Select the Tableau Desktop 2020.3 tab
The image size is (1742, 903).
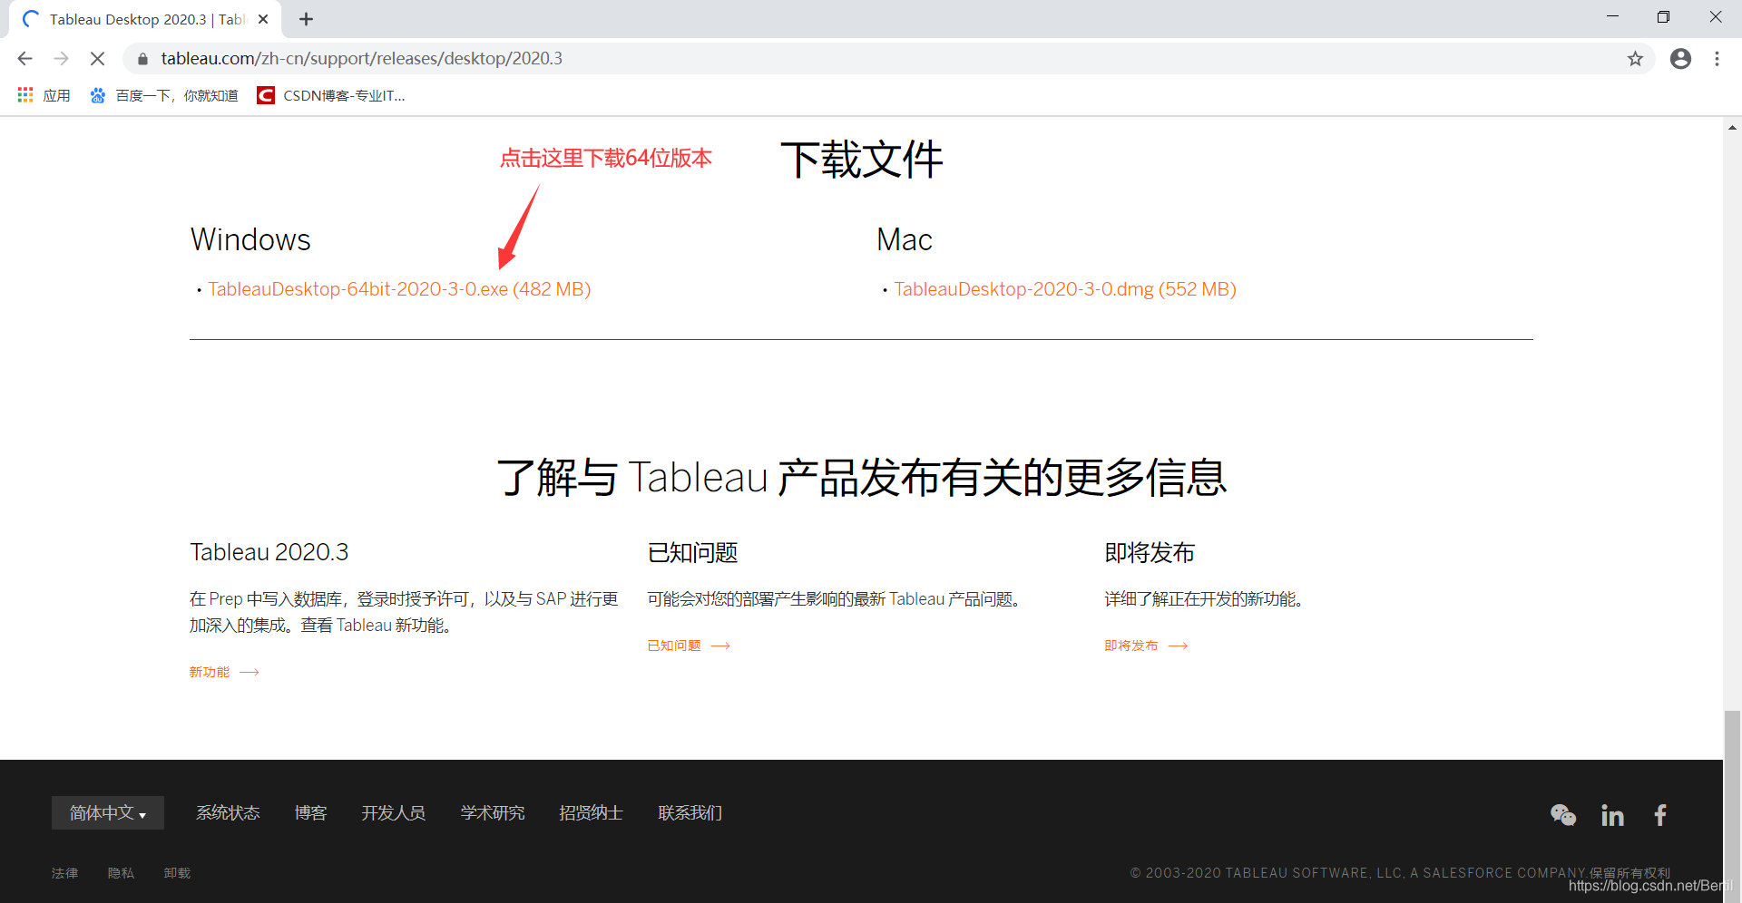coord(145,19)
